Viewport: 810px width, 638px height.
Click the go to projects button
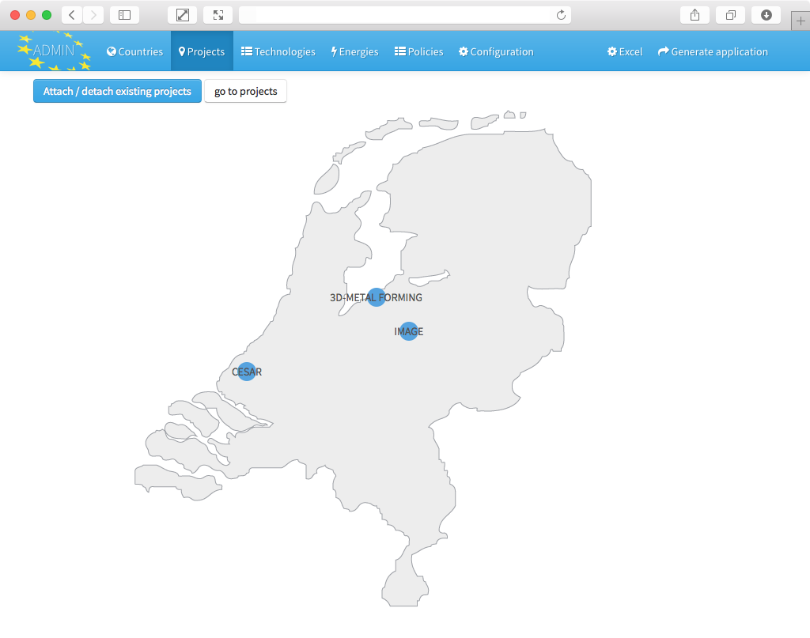click(245, 92)
